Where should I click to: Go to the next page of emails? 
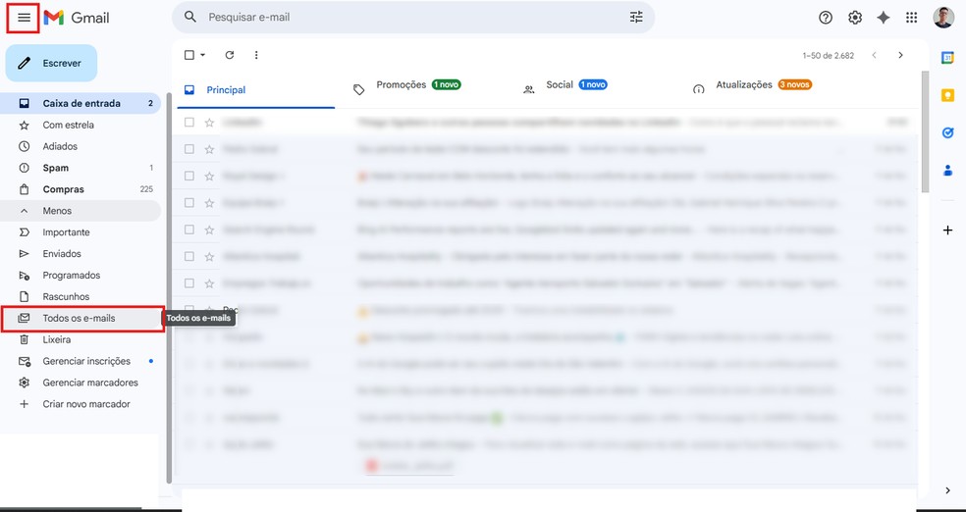[x=900, y=55]
